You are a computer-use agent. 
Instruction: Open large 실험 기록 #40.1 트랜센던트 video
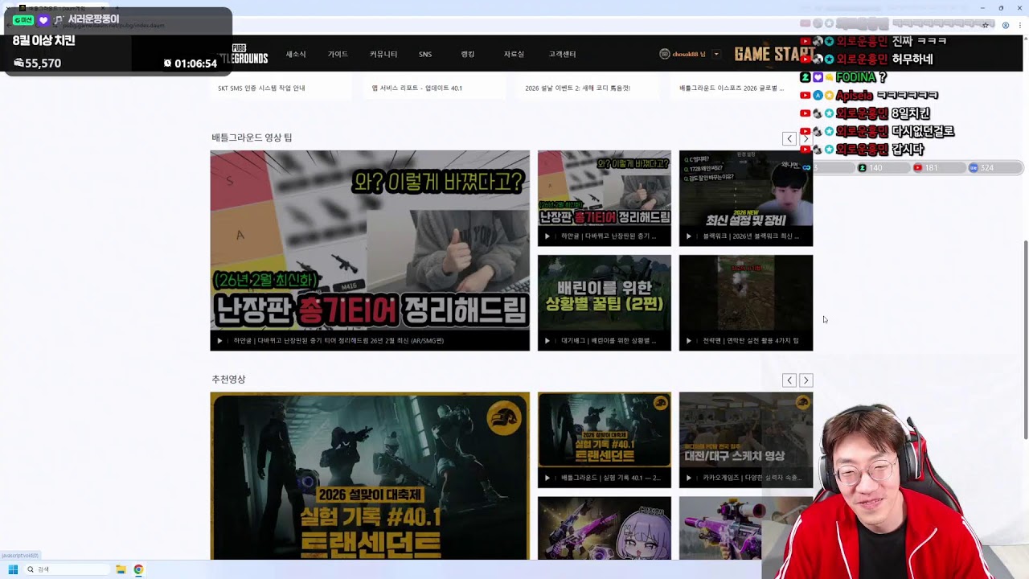(370, 475)
